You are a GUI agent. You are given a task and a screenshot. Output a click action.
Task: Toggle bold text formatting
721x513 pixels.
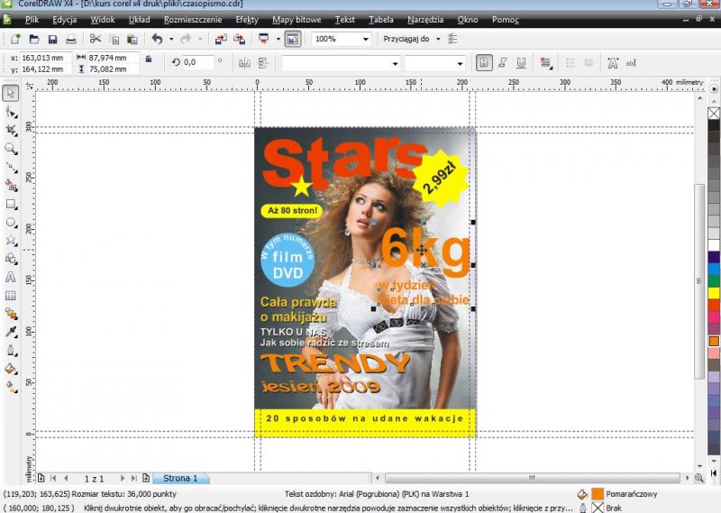tap(484, 63)
